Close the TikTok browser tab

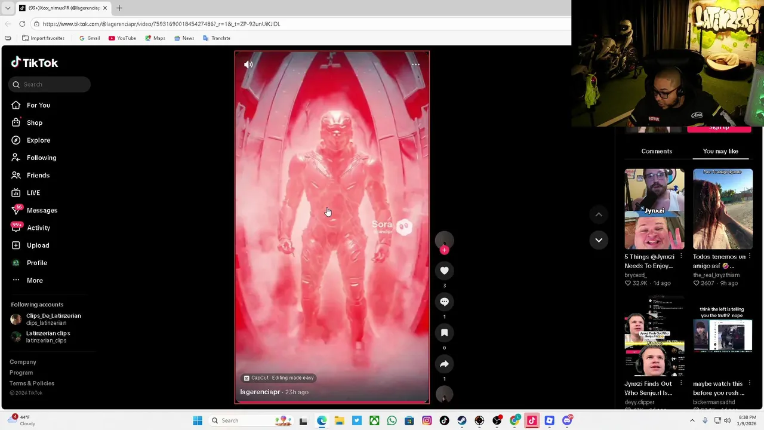click(105, 8)
